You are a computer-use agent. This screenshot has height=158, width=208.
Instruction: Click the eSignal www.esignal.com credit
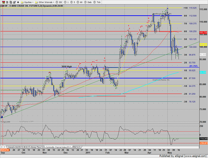coord(183,156)
